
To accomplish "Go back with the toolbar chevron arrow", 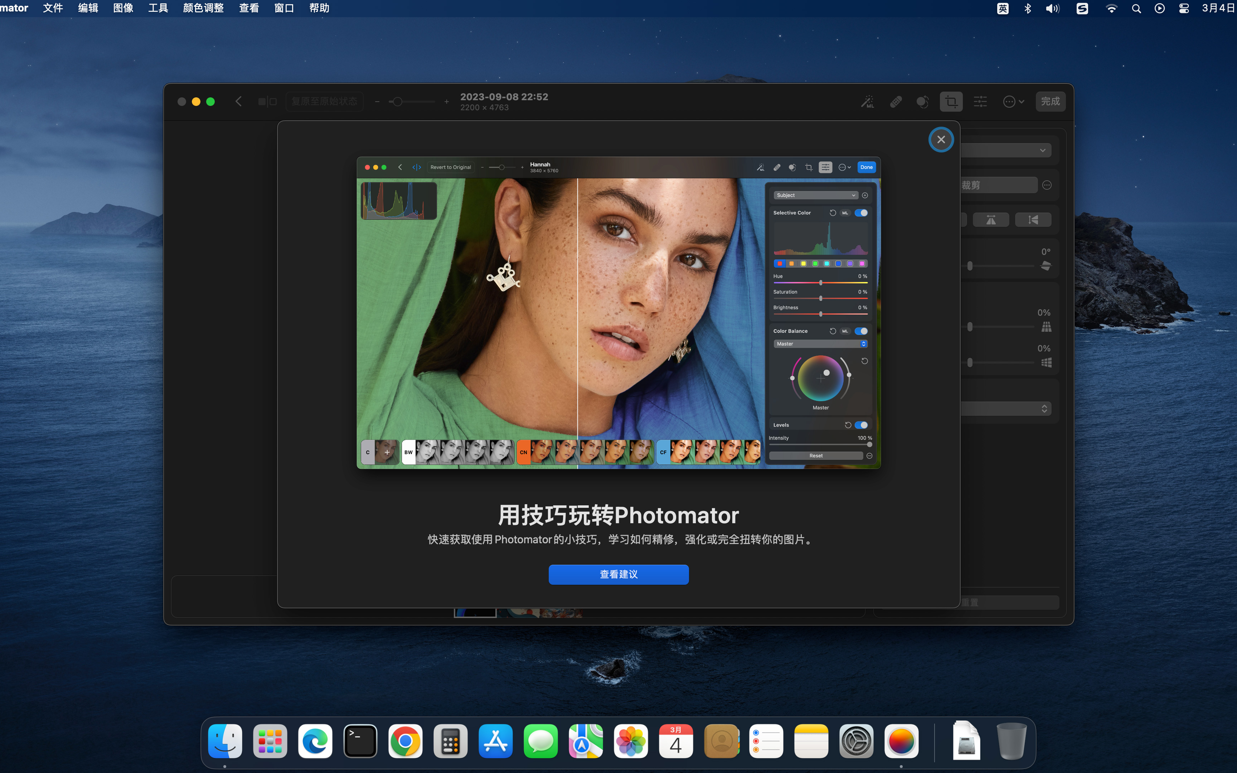I will pyautogui.click(x=238, y=101).
